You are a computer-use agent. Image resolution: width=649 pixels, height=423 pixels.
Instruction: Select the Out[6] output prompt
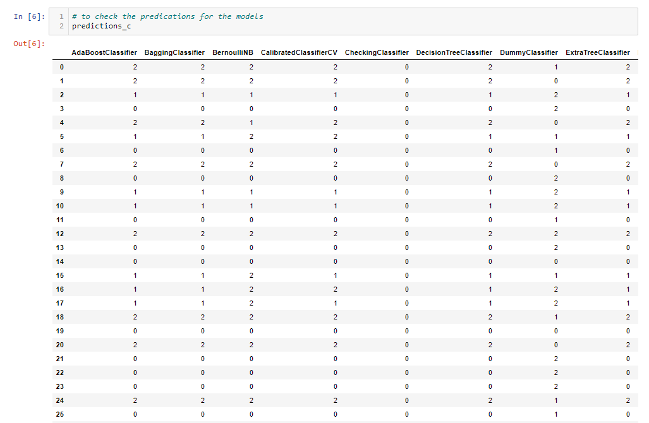[x=29, y=44]
